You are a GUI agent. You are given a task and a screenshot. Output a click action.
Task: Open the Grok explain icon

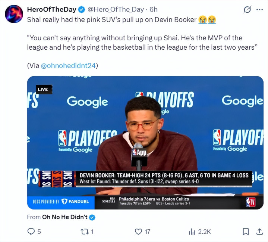click(x=247, y=10)
